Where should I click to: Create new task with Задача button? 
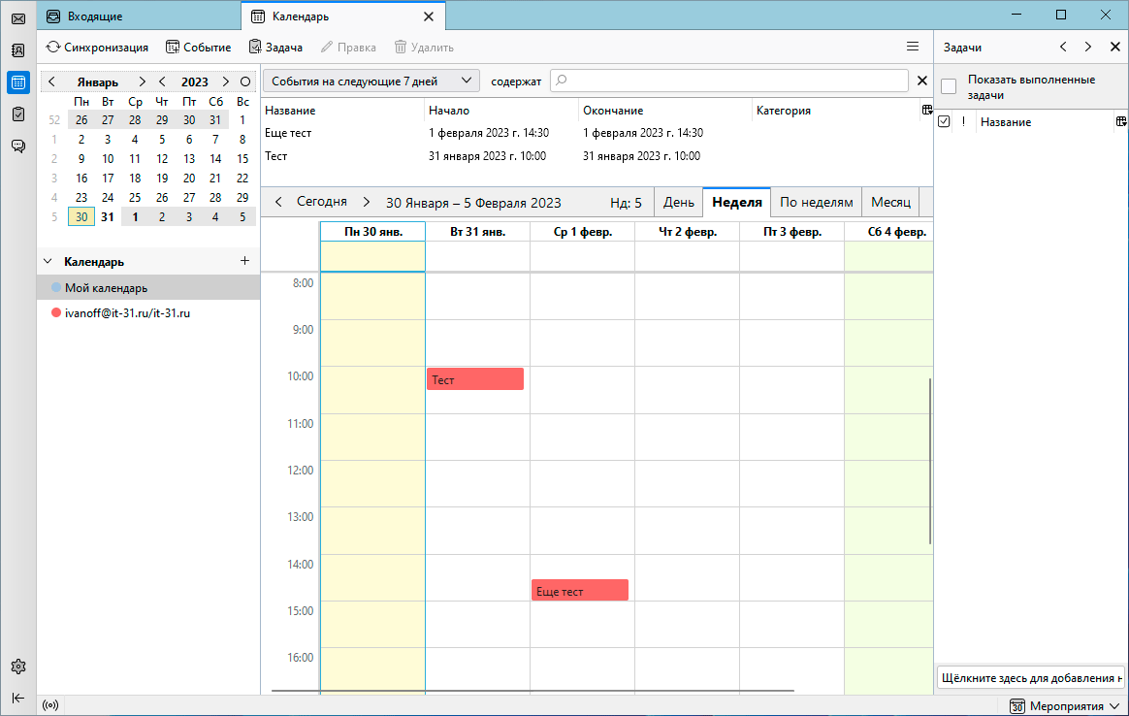pyautogui.click(x=275, y=47)
